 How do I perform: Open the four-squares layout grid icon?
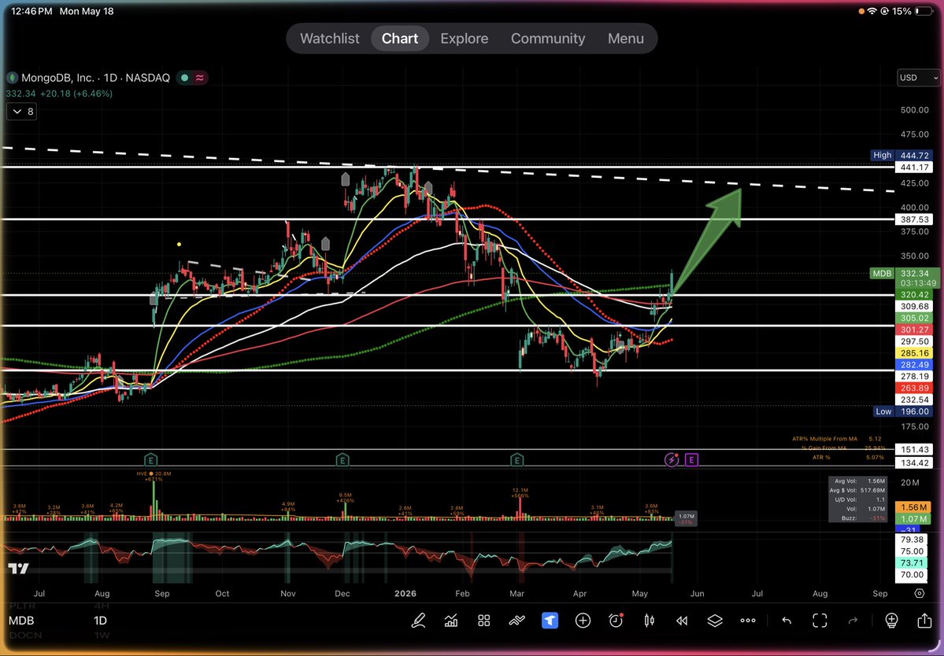(x=484, y=621)
